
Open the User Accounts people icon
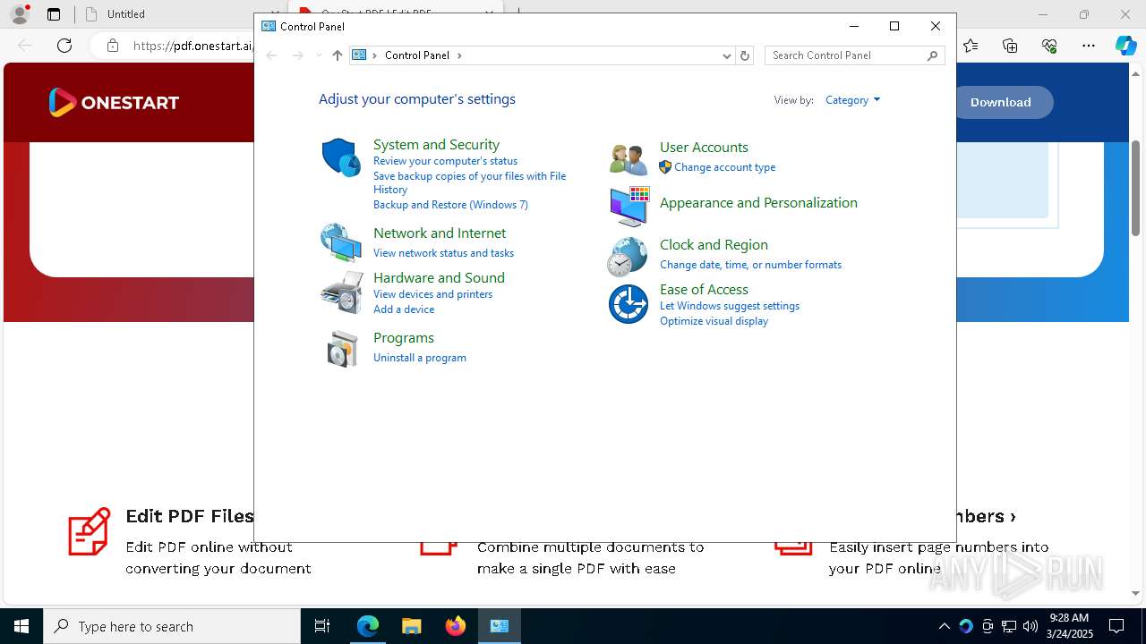click(x=628, y=158)
